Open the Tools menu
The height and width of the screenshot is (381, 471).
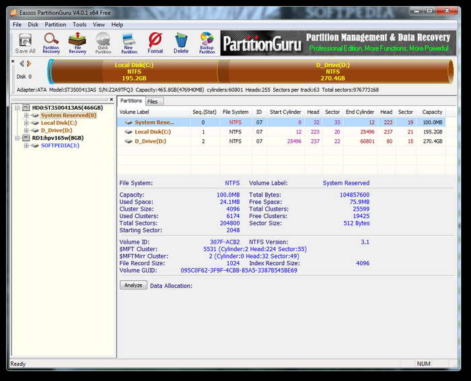(x=79, y=25)
